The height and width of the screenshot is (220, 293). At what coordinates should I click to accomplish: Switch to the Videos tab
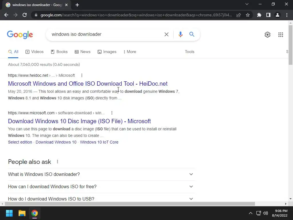tap(34, 52)
